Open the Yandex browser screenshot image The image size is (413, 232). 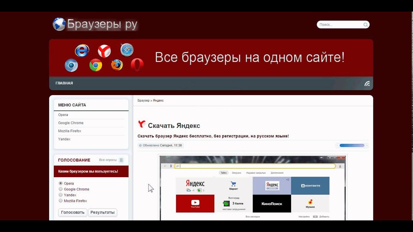coord(253,188)
